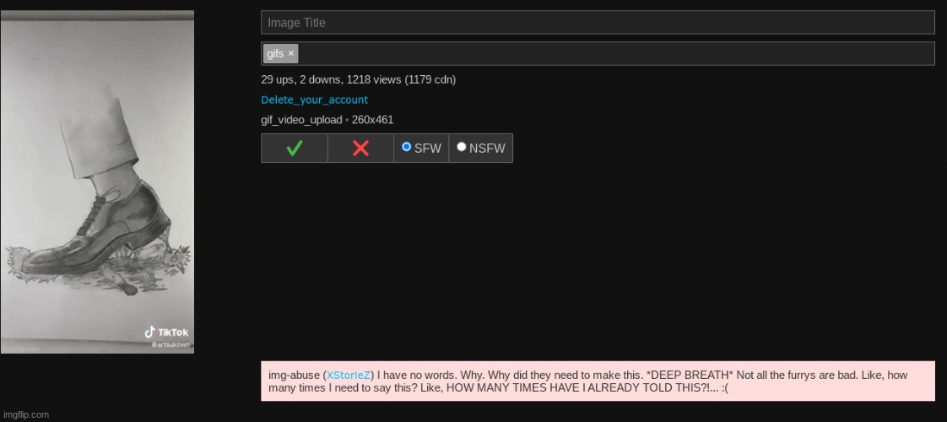Open XStorieZ user profile link
The height and width of the screenshot is (422, 947).
coord(349,375)
